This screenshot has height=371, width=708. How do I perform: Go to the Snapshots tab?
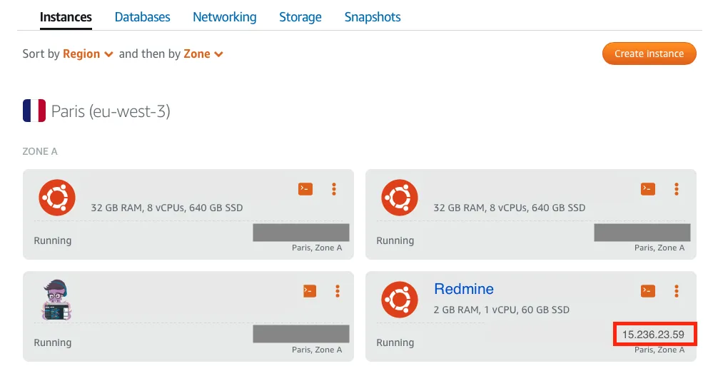pyautogui.click(x=373, y=17)
